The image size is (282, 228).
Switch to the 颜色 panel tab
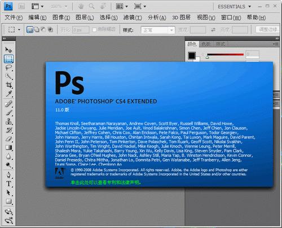pyautogui.click(x=192, y=44)
